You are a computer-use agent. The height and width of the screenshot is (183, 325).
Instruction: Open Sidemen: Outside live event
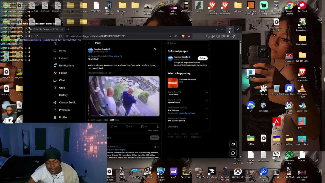point(188,83)
